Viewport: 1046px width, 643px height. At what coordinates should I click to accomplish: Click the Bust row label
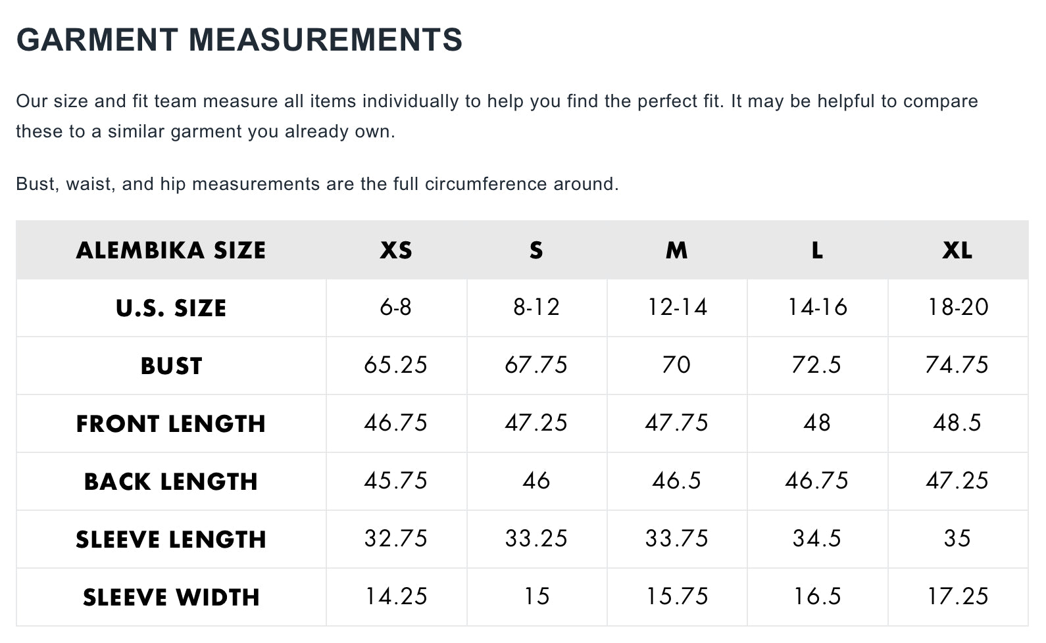pos(171,366)
